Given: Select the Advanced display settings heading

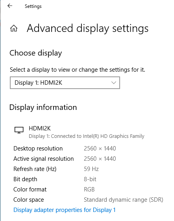Looking at the screenshot, I should [x=87, y=28].
